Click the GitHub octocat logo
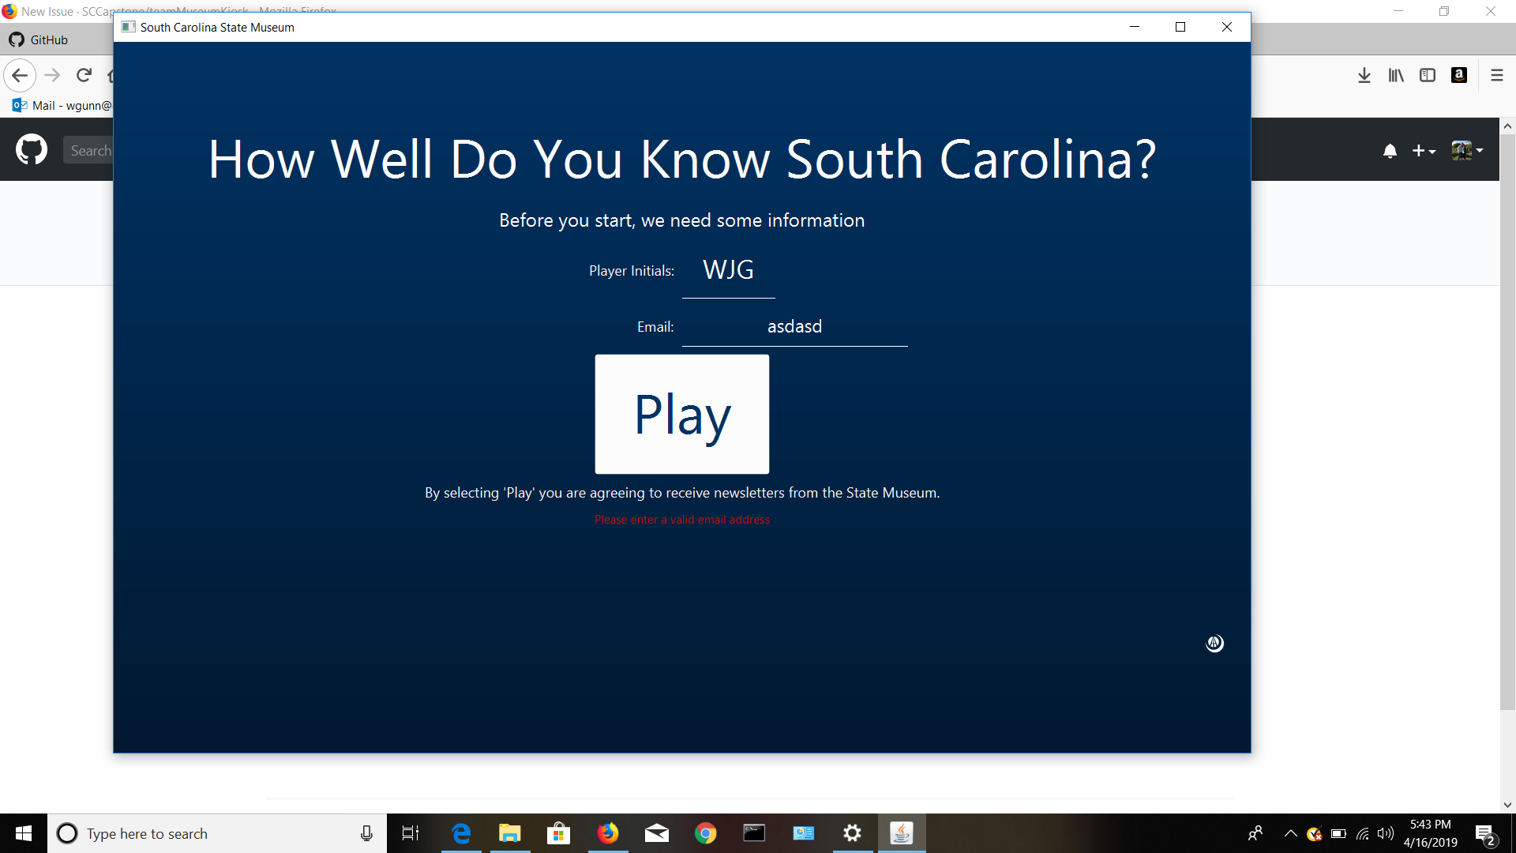The width and height of the screenshot is (1516, 853). coord(31,149)
